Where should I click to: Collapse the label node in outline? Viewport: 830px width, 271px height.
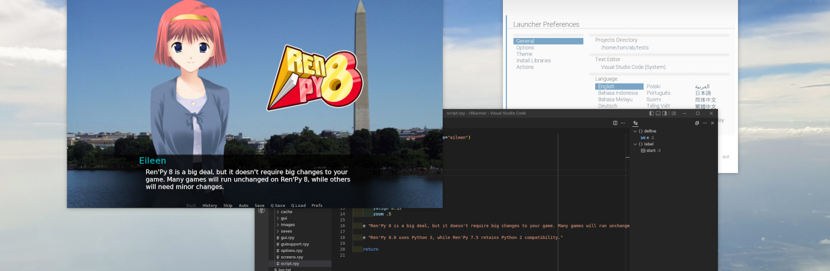point(635,144)
